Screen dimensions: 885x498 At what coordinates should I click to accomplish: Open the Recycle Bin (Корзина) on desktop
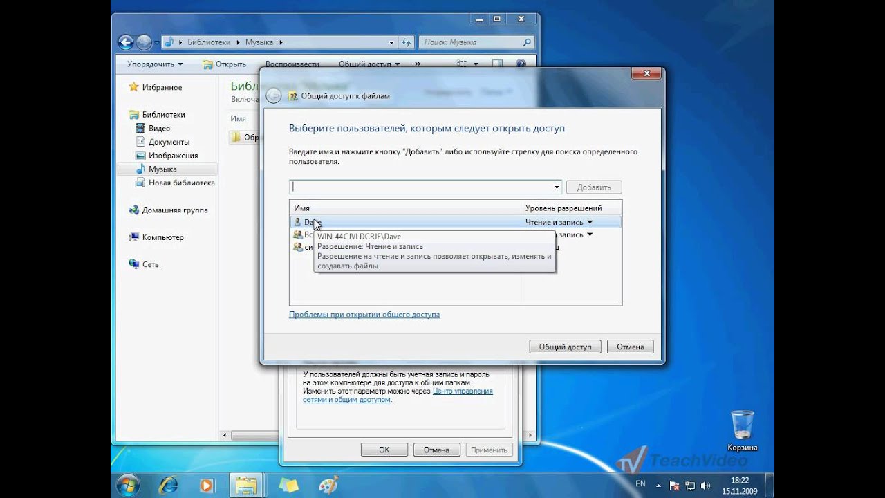point(742,430)
